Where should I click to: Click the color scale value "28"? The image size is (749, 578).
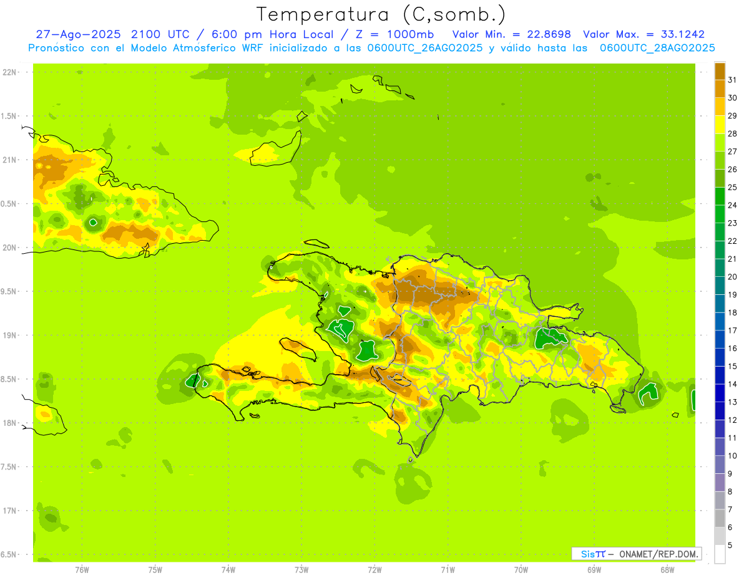732,133
